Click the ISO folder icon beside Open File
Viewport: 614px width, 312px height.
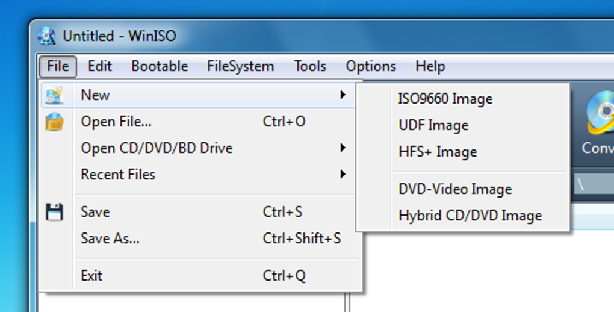54,122
